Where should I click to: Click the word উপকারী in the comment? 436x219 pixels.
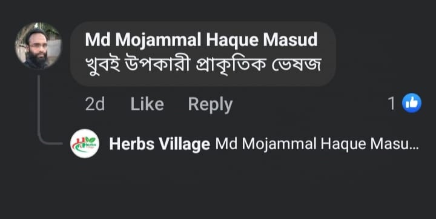click(157, 64)
